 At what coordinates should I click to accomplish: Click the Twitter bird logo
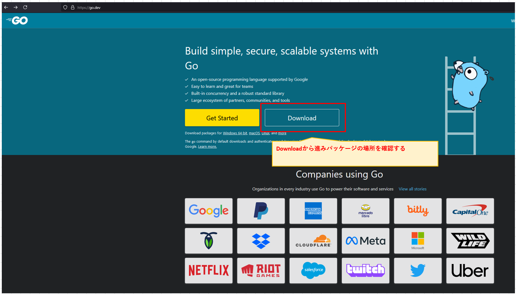(x=418, y=271)
